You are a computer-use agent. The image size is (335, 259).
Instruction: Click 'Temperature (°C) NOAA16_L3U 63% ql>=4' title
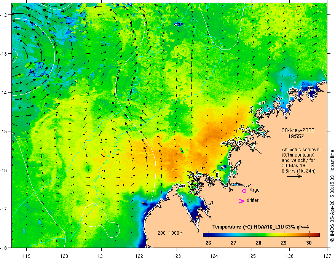pos(260,227)
